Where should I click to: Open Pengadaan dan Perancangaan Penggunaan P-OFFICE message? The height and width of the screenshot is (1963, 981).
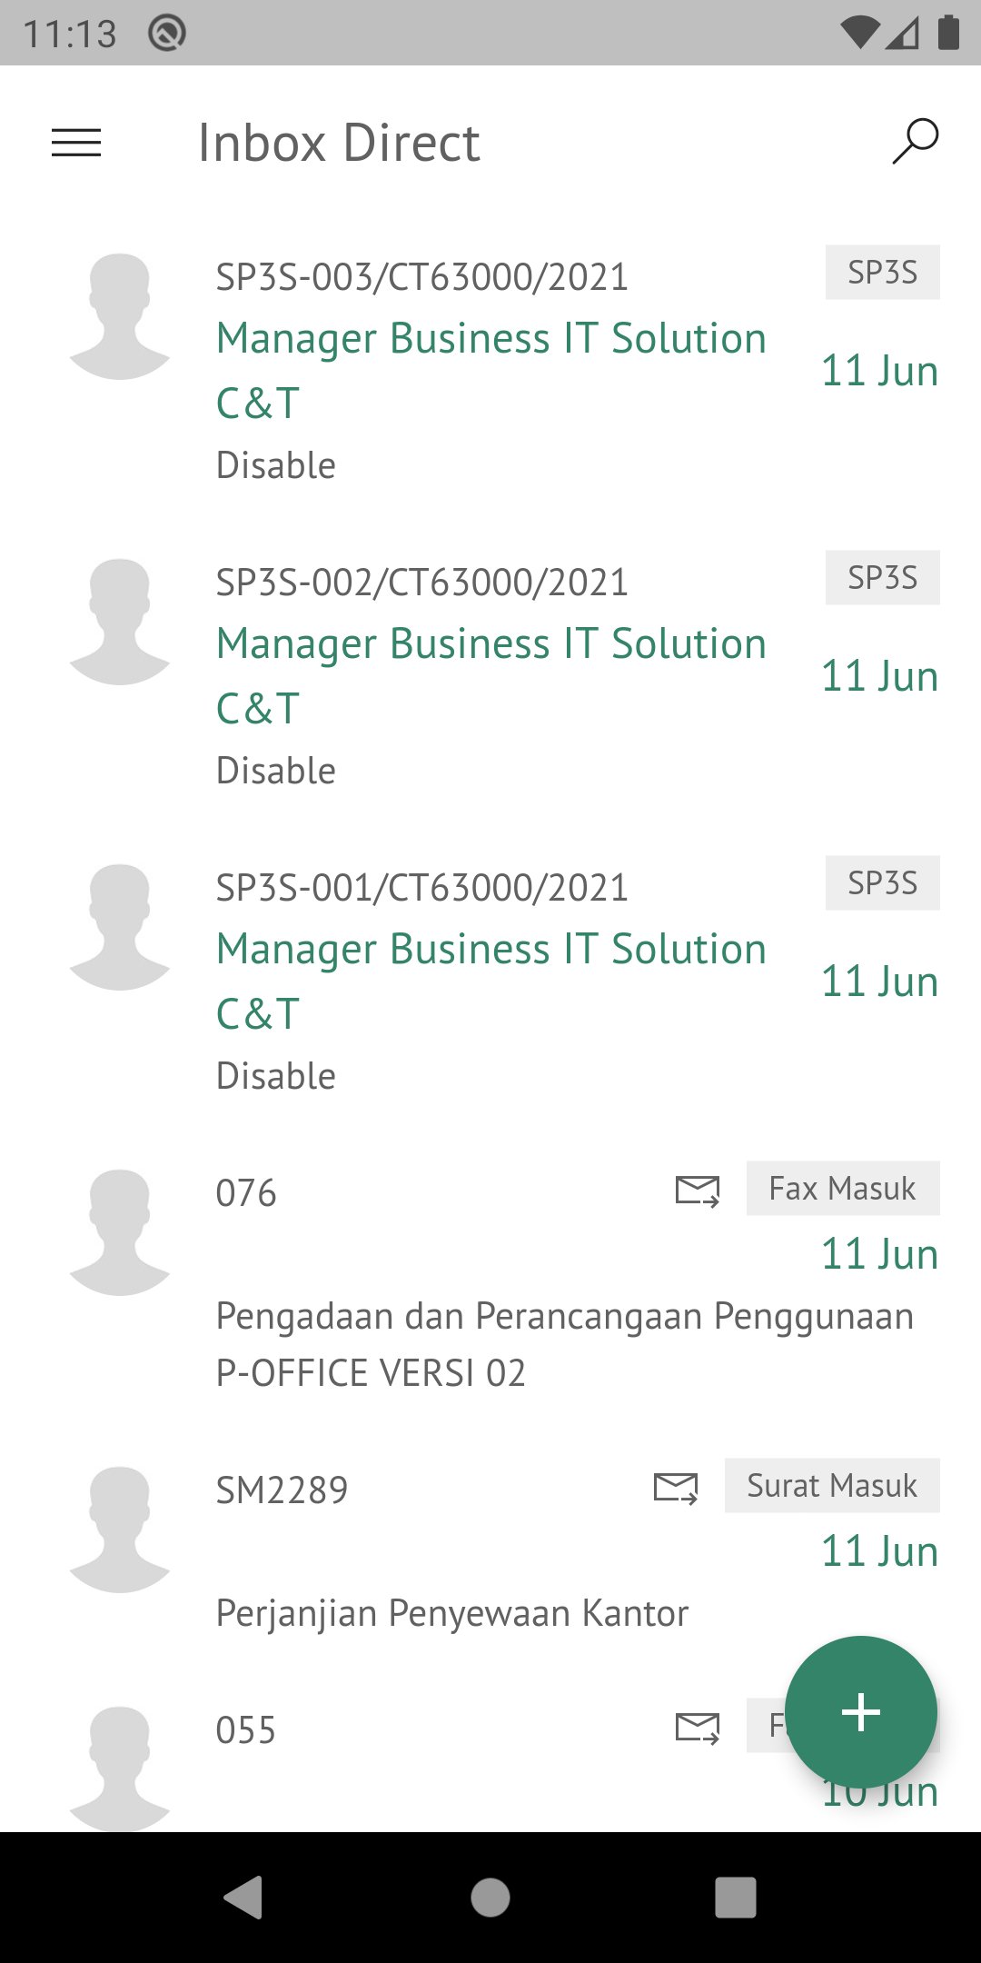(x=563, y=1343)
